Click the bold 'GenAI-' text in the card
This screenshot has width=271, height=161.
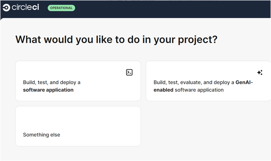coord(244,82)
